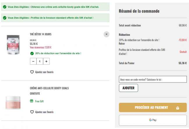
Task: Focus the discount code input field
Action: 153,79
